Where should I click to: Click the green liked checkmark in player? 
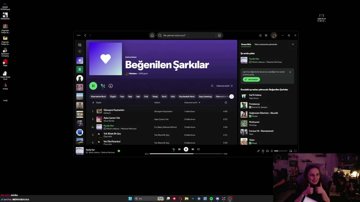[x=119, y=151]
